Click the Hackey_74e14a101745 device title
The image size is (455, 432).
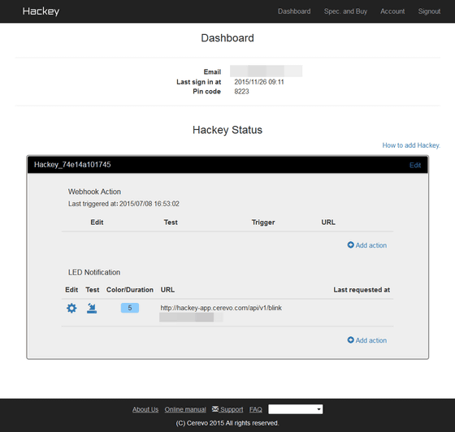tap(72, 165)
